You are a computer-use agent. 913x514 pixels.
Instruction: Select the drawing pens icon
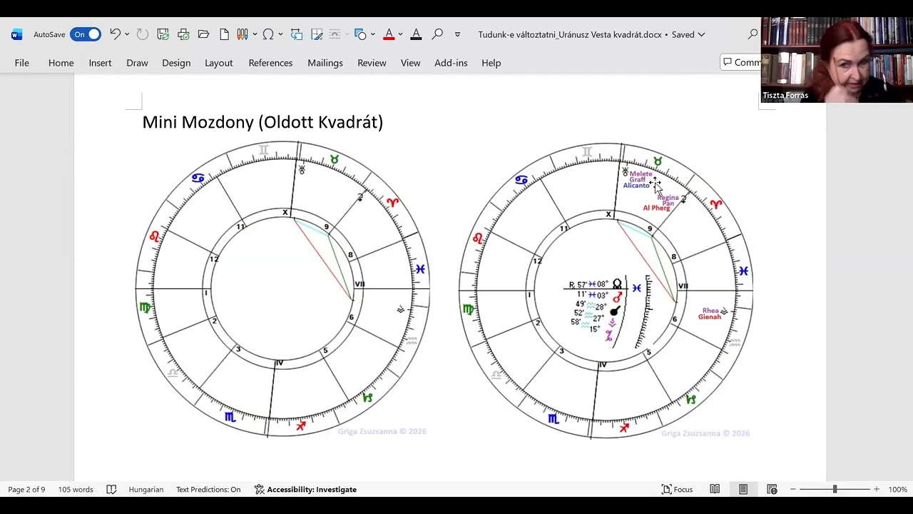pos(243,34)
